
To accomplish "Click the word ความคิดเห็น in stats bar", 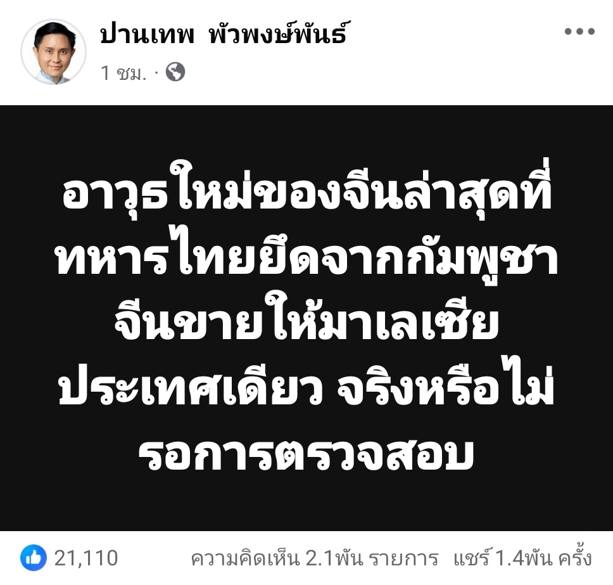I will pyautogui.click(x=246, y=558).
